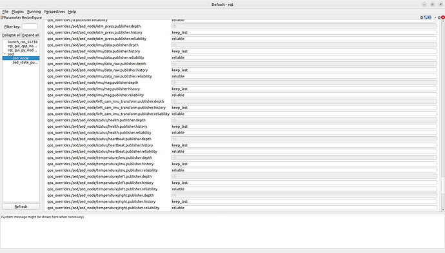Open the Help menu
This screenshot has width=445, height=253.
click(72, 12)
